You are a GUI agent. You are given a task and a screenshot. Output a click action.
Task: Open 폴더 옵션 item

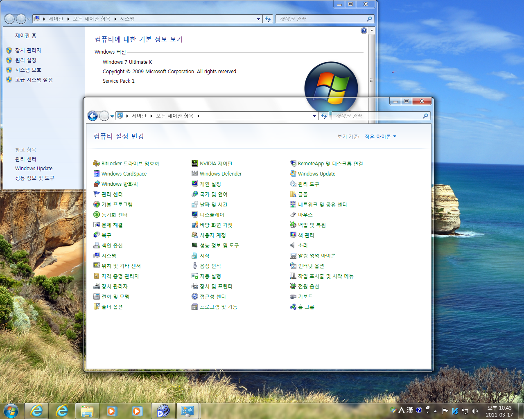pyautogui.click(x=108, y=306)
